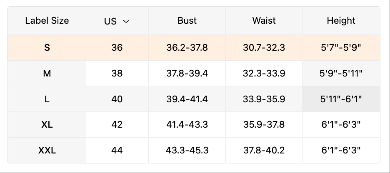Select the L label size row
The height and width of the screenshot is (173, 390).
pyautogui.click(x=47, y=99)
